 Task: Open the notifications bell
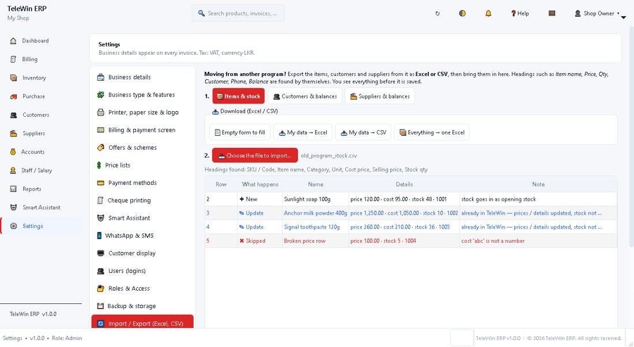(488, 13)
